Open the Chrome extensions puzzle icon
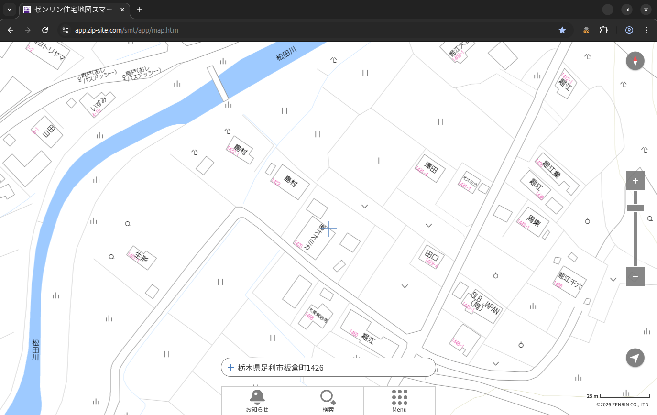The width and height of the screenshot is (657, 415). 603,30
